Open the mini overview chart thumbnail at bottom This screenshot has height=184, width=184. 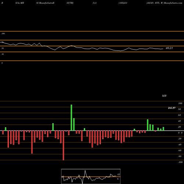(x=91, y=176)
